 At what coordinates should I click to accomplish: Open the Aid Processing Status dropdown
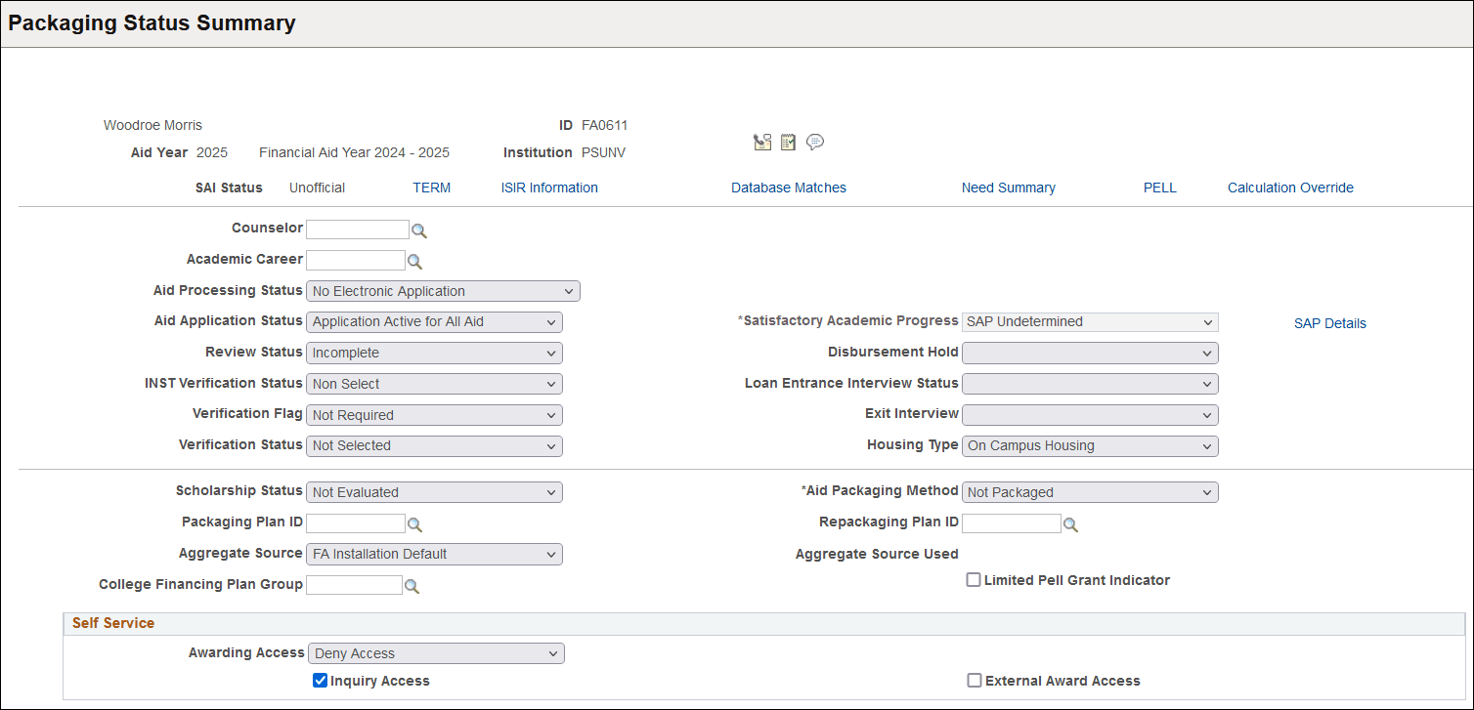[x=443, y=291]
